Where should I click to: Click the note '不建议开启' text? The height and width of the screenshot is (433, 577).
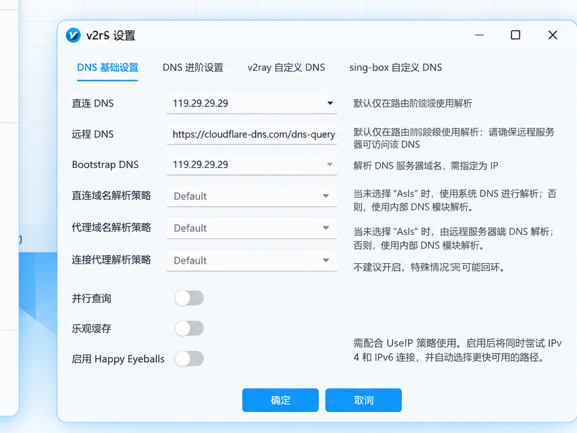[377, 267]
